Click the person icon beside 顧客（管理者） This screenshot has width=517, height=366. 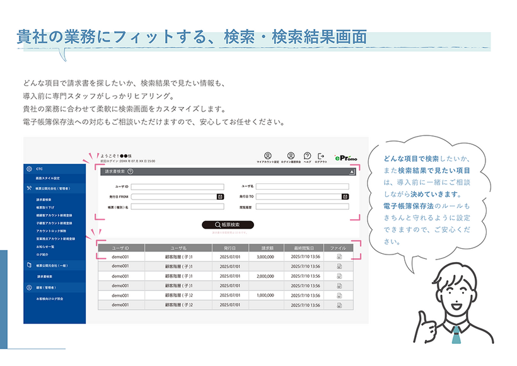point(28,286)
